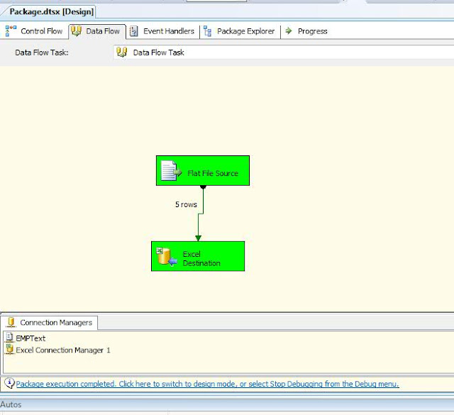Click the 5 rows data path label

click(x=186, y=204)
